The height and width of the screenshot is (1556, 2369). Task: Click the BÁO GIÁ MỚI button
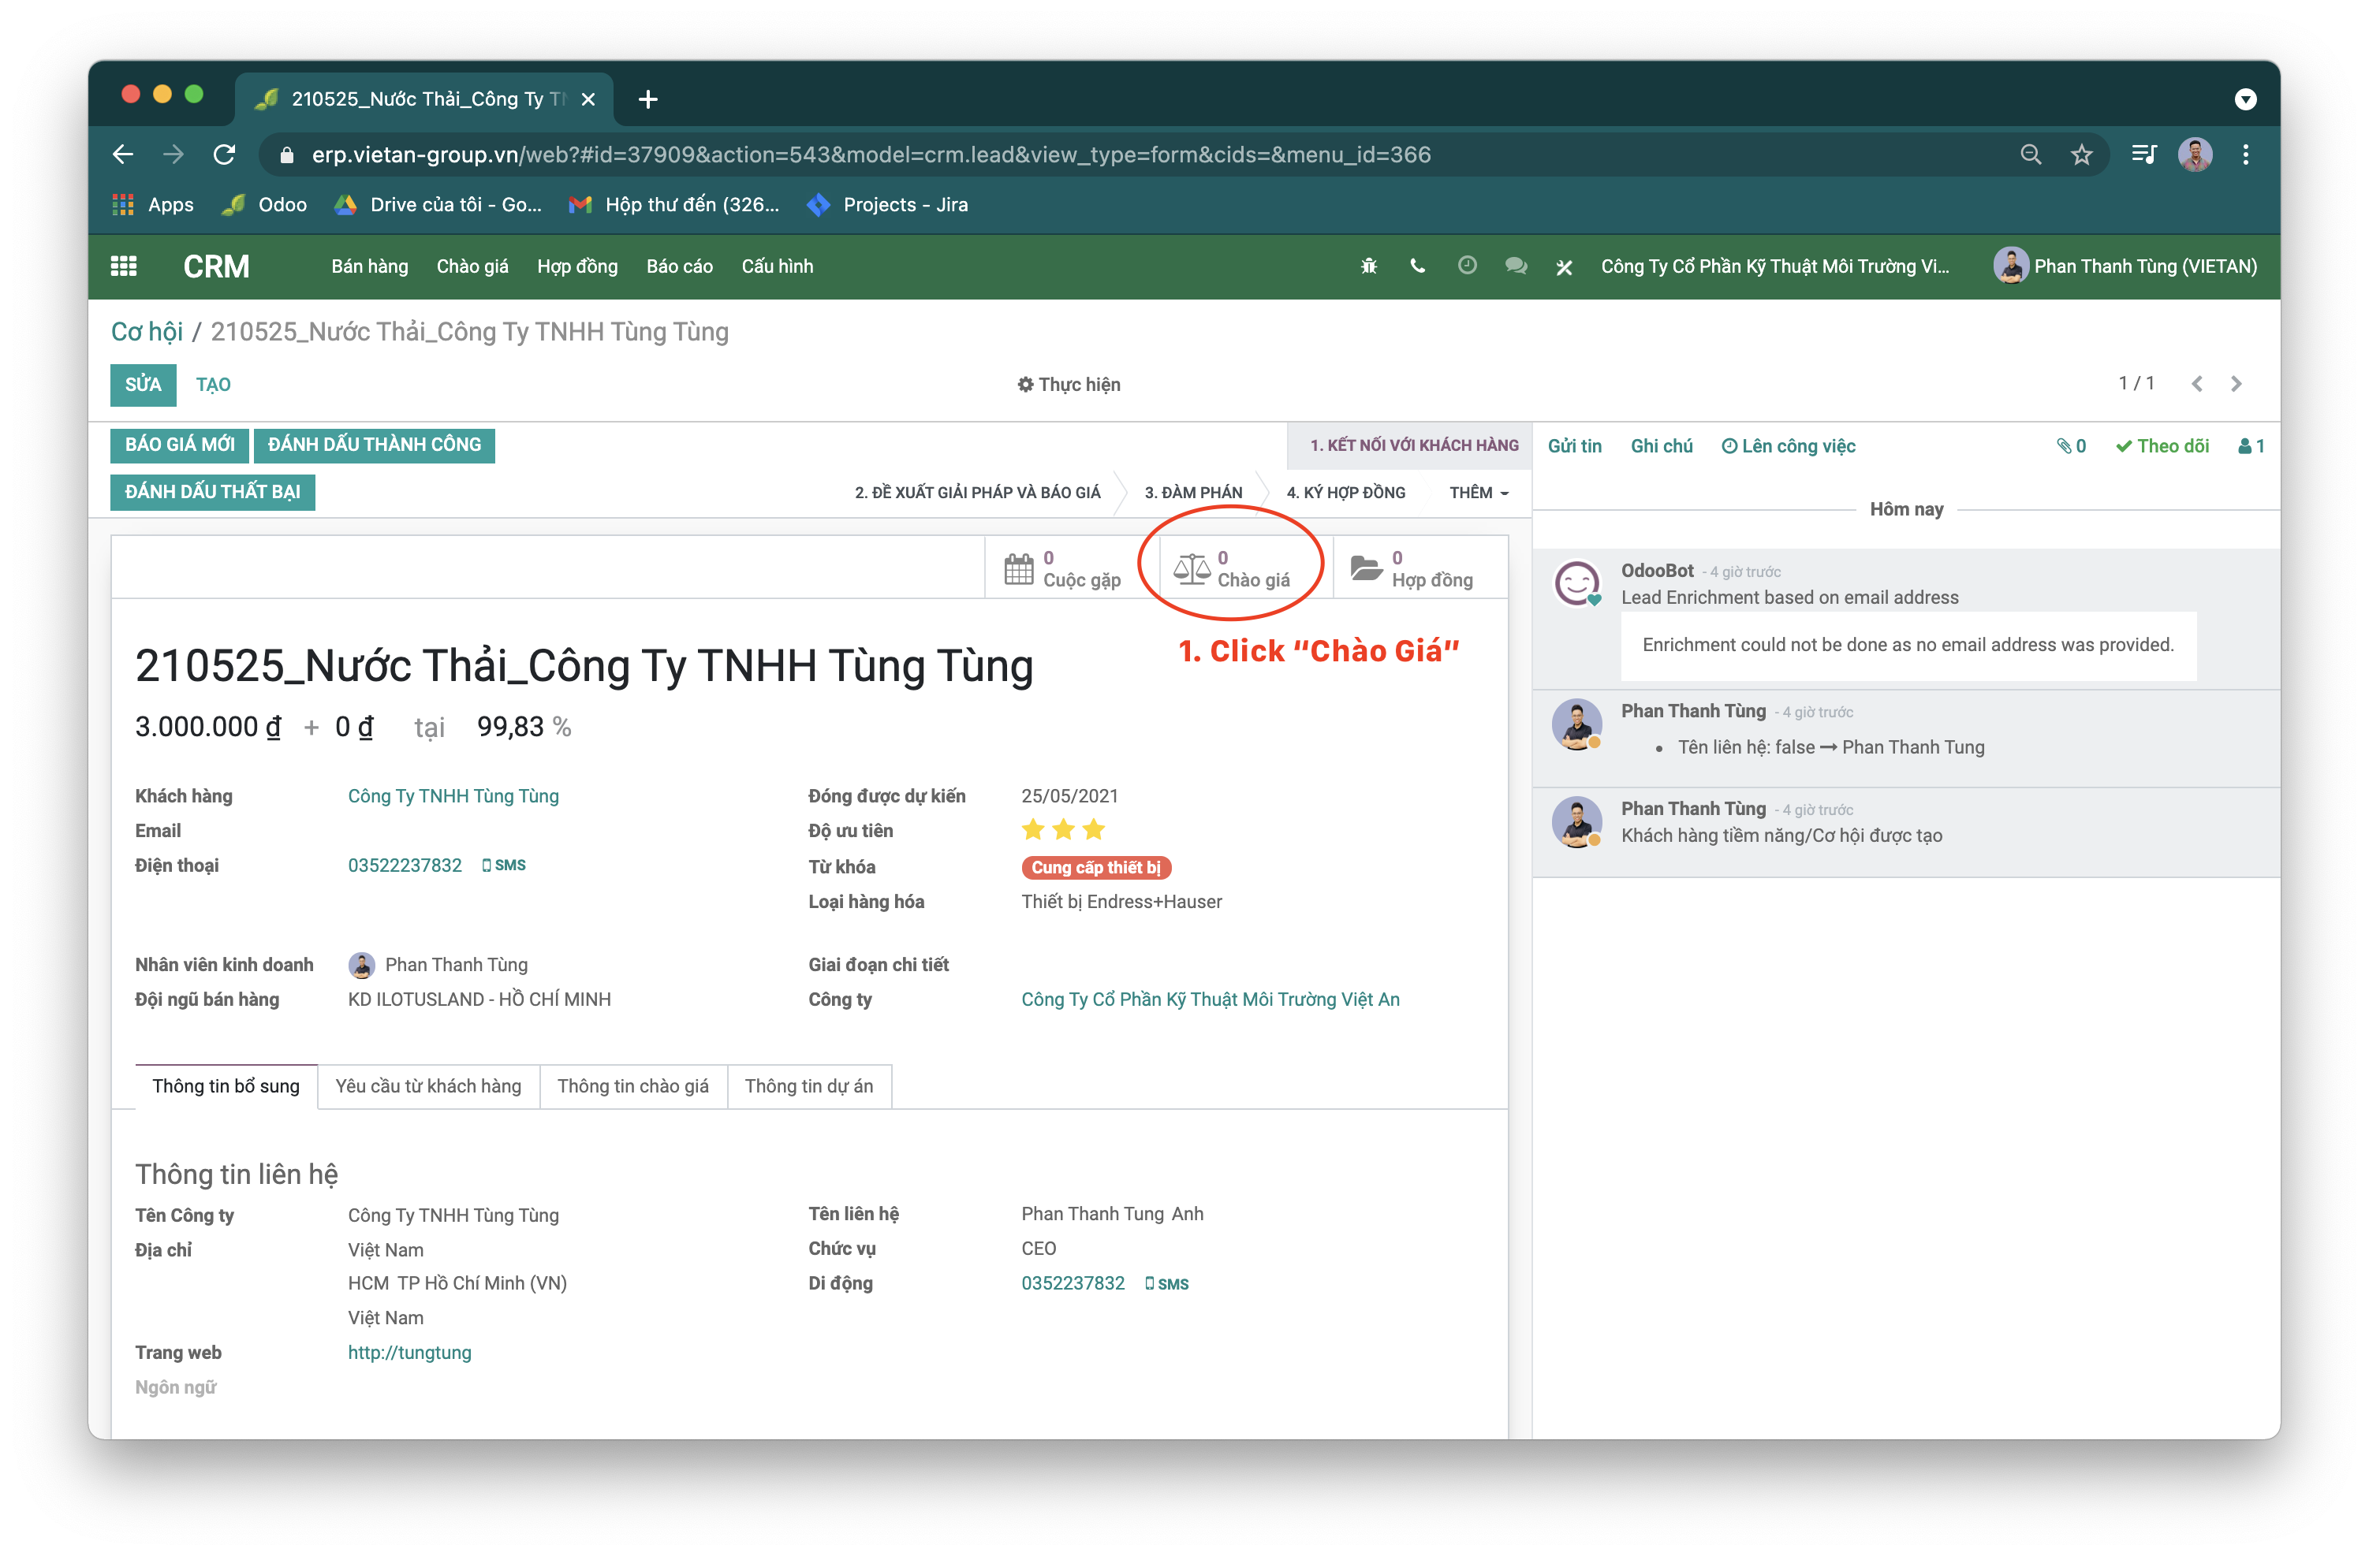(x=180, y=445)
